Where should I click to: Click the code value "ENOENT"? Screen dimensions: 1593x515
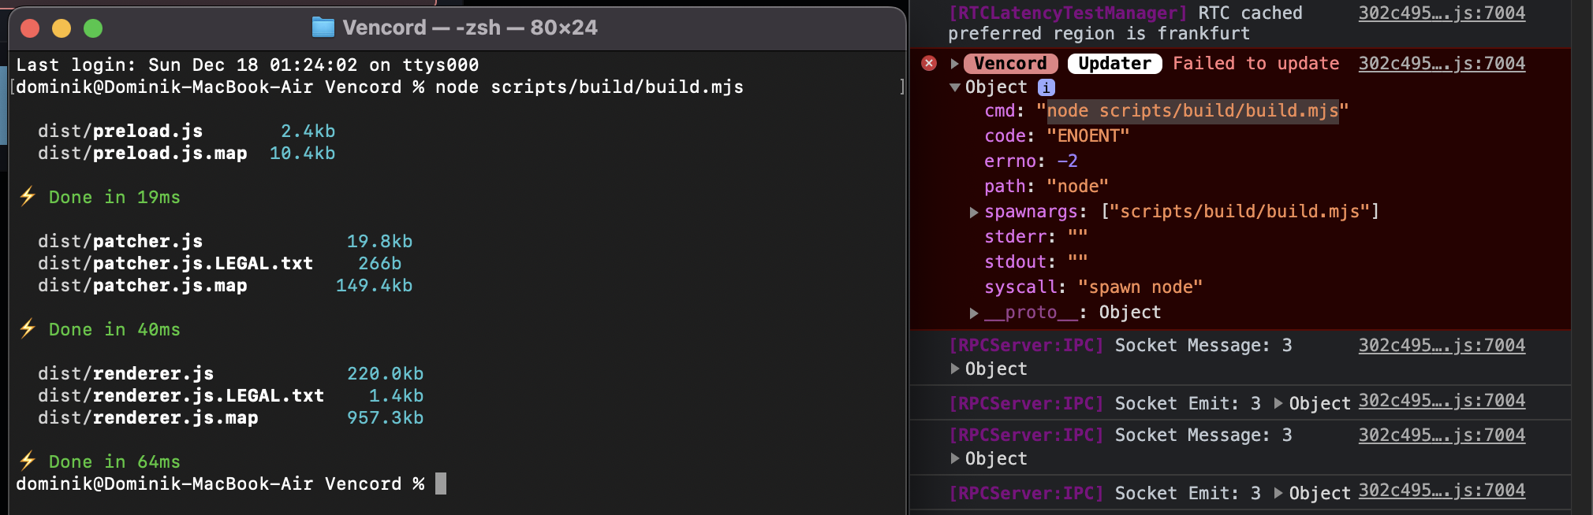[1087, 136]
